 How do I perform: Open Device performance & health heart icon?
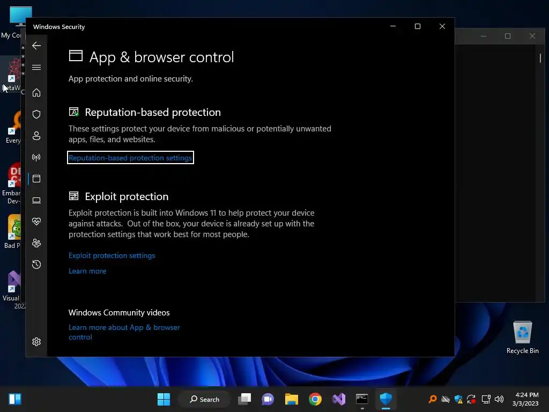(36, 222)
